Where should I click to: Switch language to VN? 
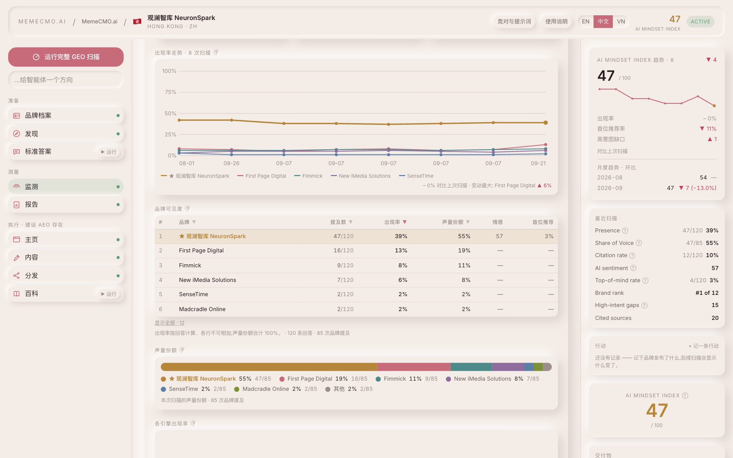click(x=621, y=21)
